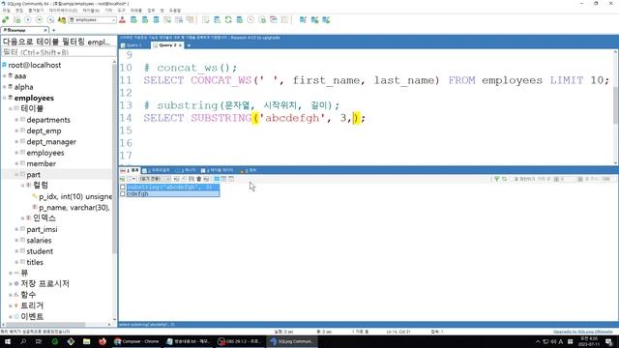
Task: Click the trash delete-row icon in results
Action: click(199, 179)
